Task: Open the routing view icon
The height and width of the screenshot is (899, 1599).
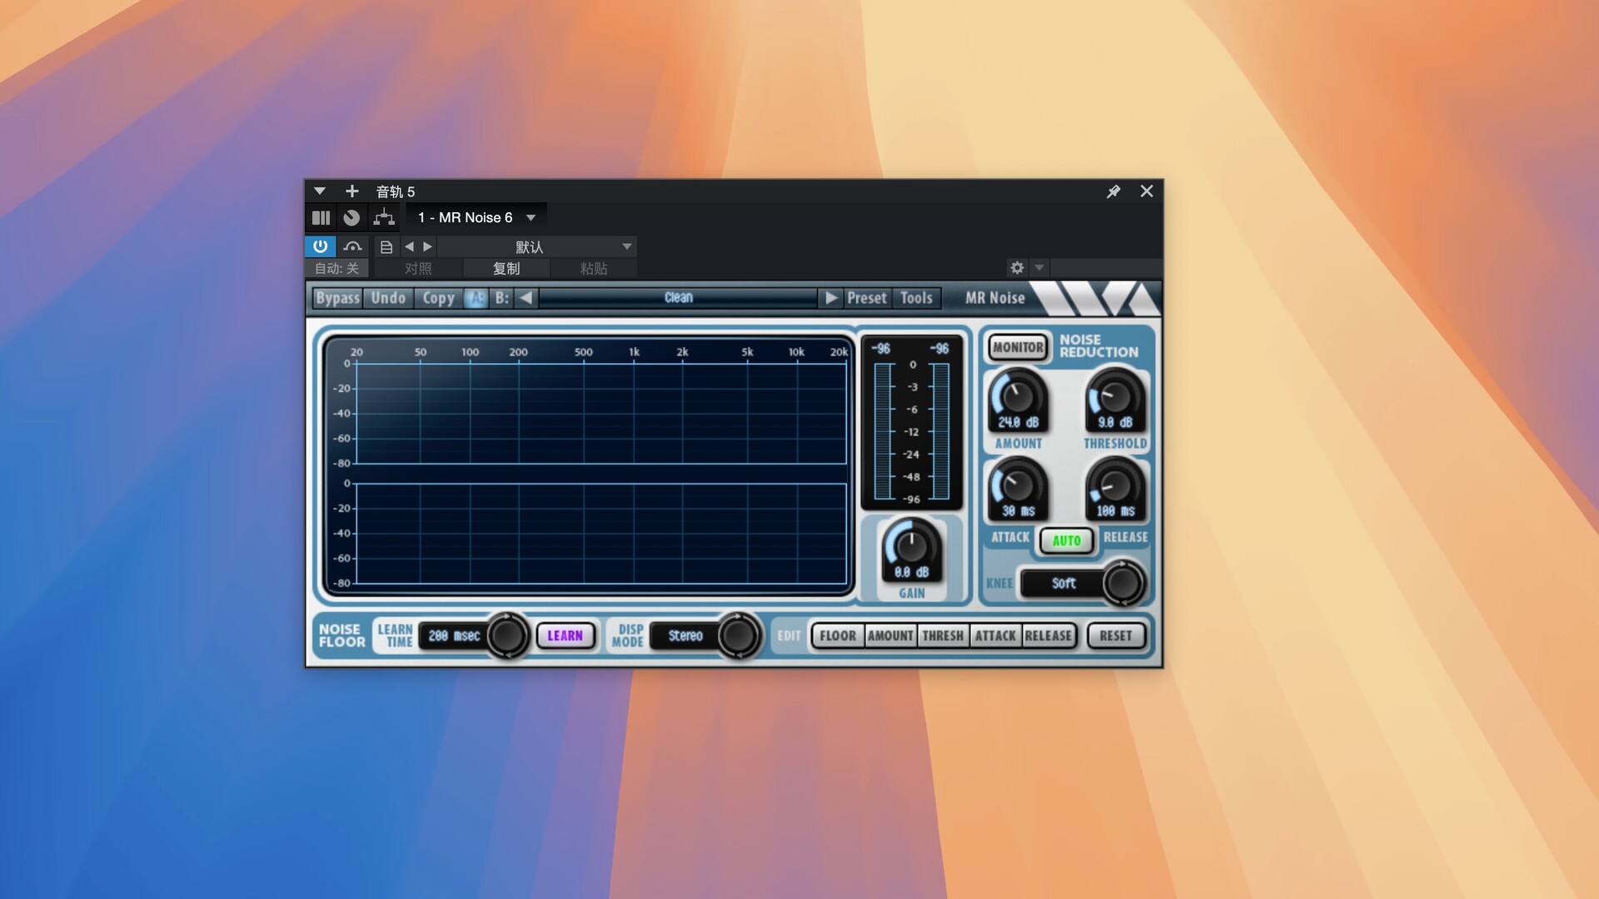Action: 384,218
